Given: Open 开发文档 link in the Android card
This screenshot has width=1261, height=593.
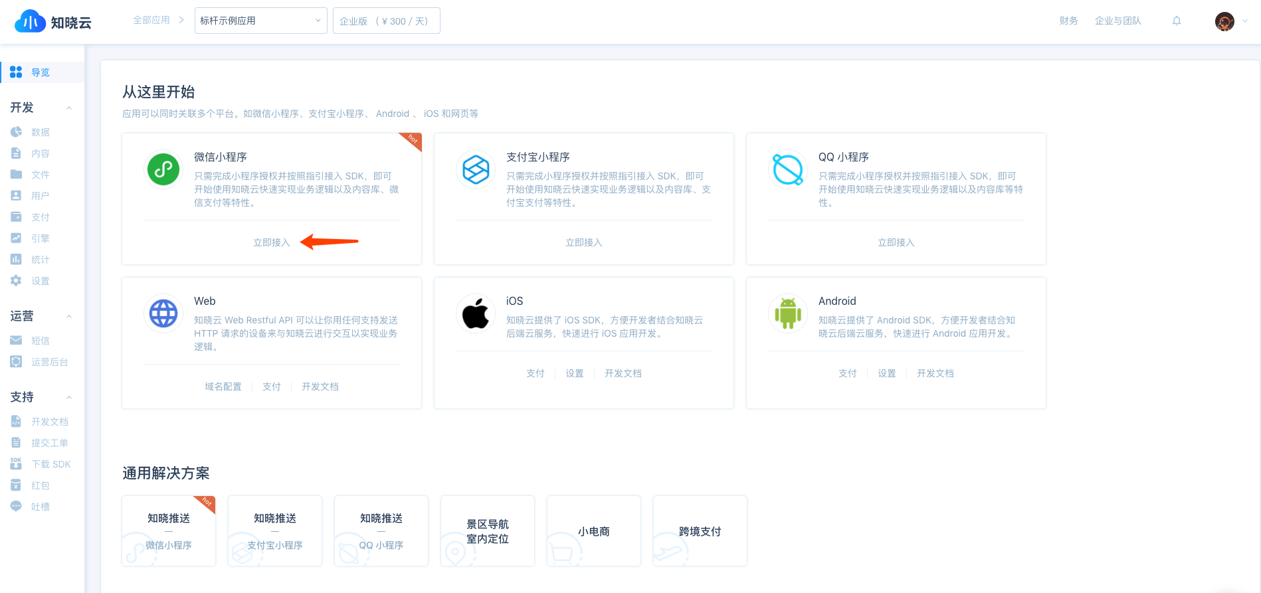Looking at the screenshot, I should 935,373.
